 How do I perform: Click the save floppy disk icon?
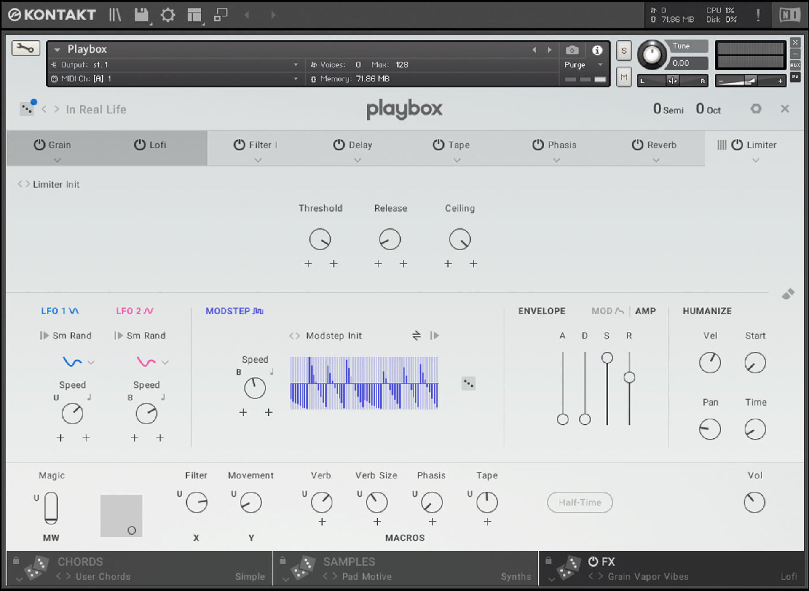click(x=142, y=15)
